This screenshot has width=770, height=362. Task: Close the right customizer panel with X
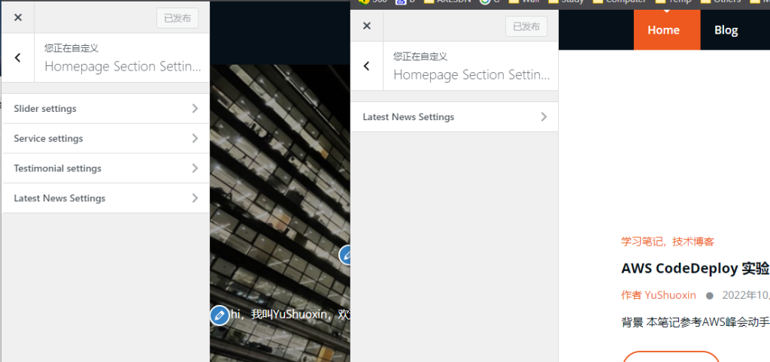[x=367, y=26]
